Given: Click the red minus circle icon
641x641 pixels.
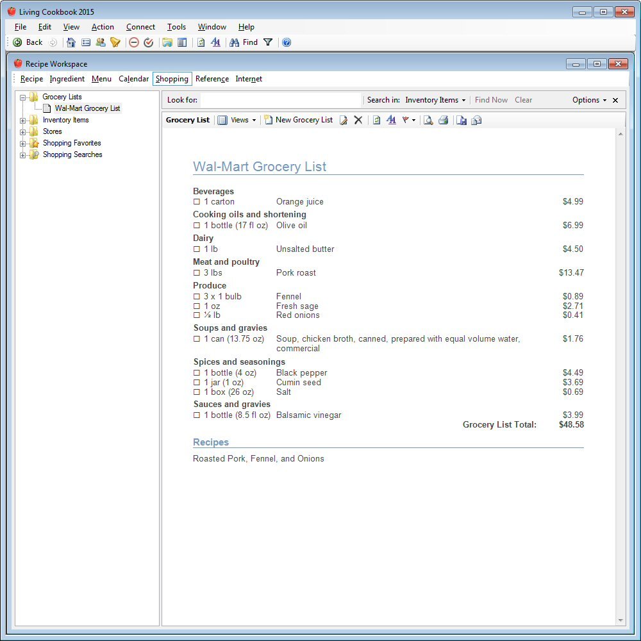Looking at the screenshot, I should point(134,42).
